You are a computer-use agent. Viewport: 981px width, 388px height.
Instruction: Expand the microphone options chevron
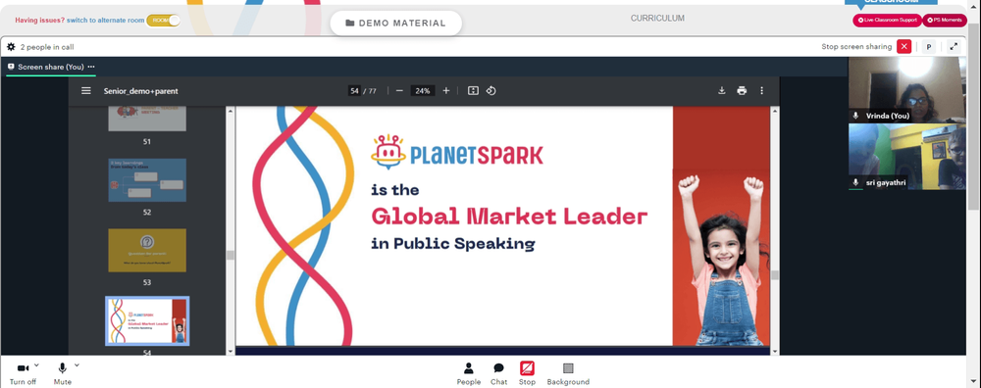(77, 364)
